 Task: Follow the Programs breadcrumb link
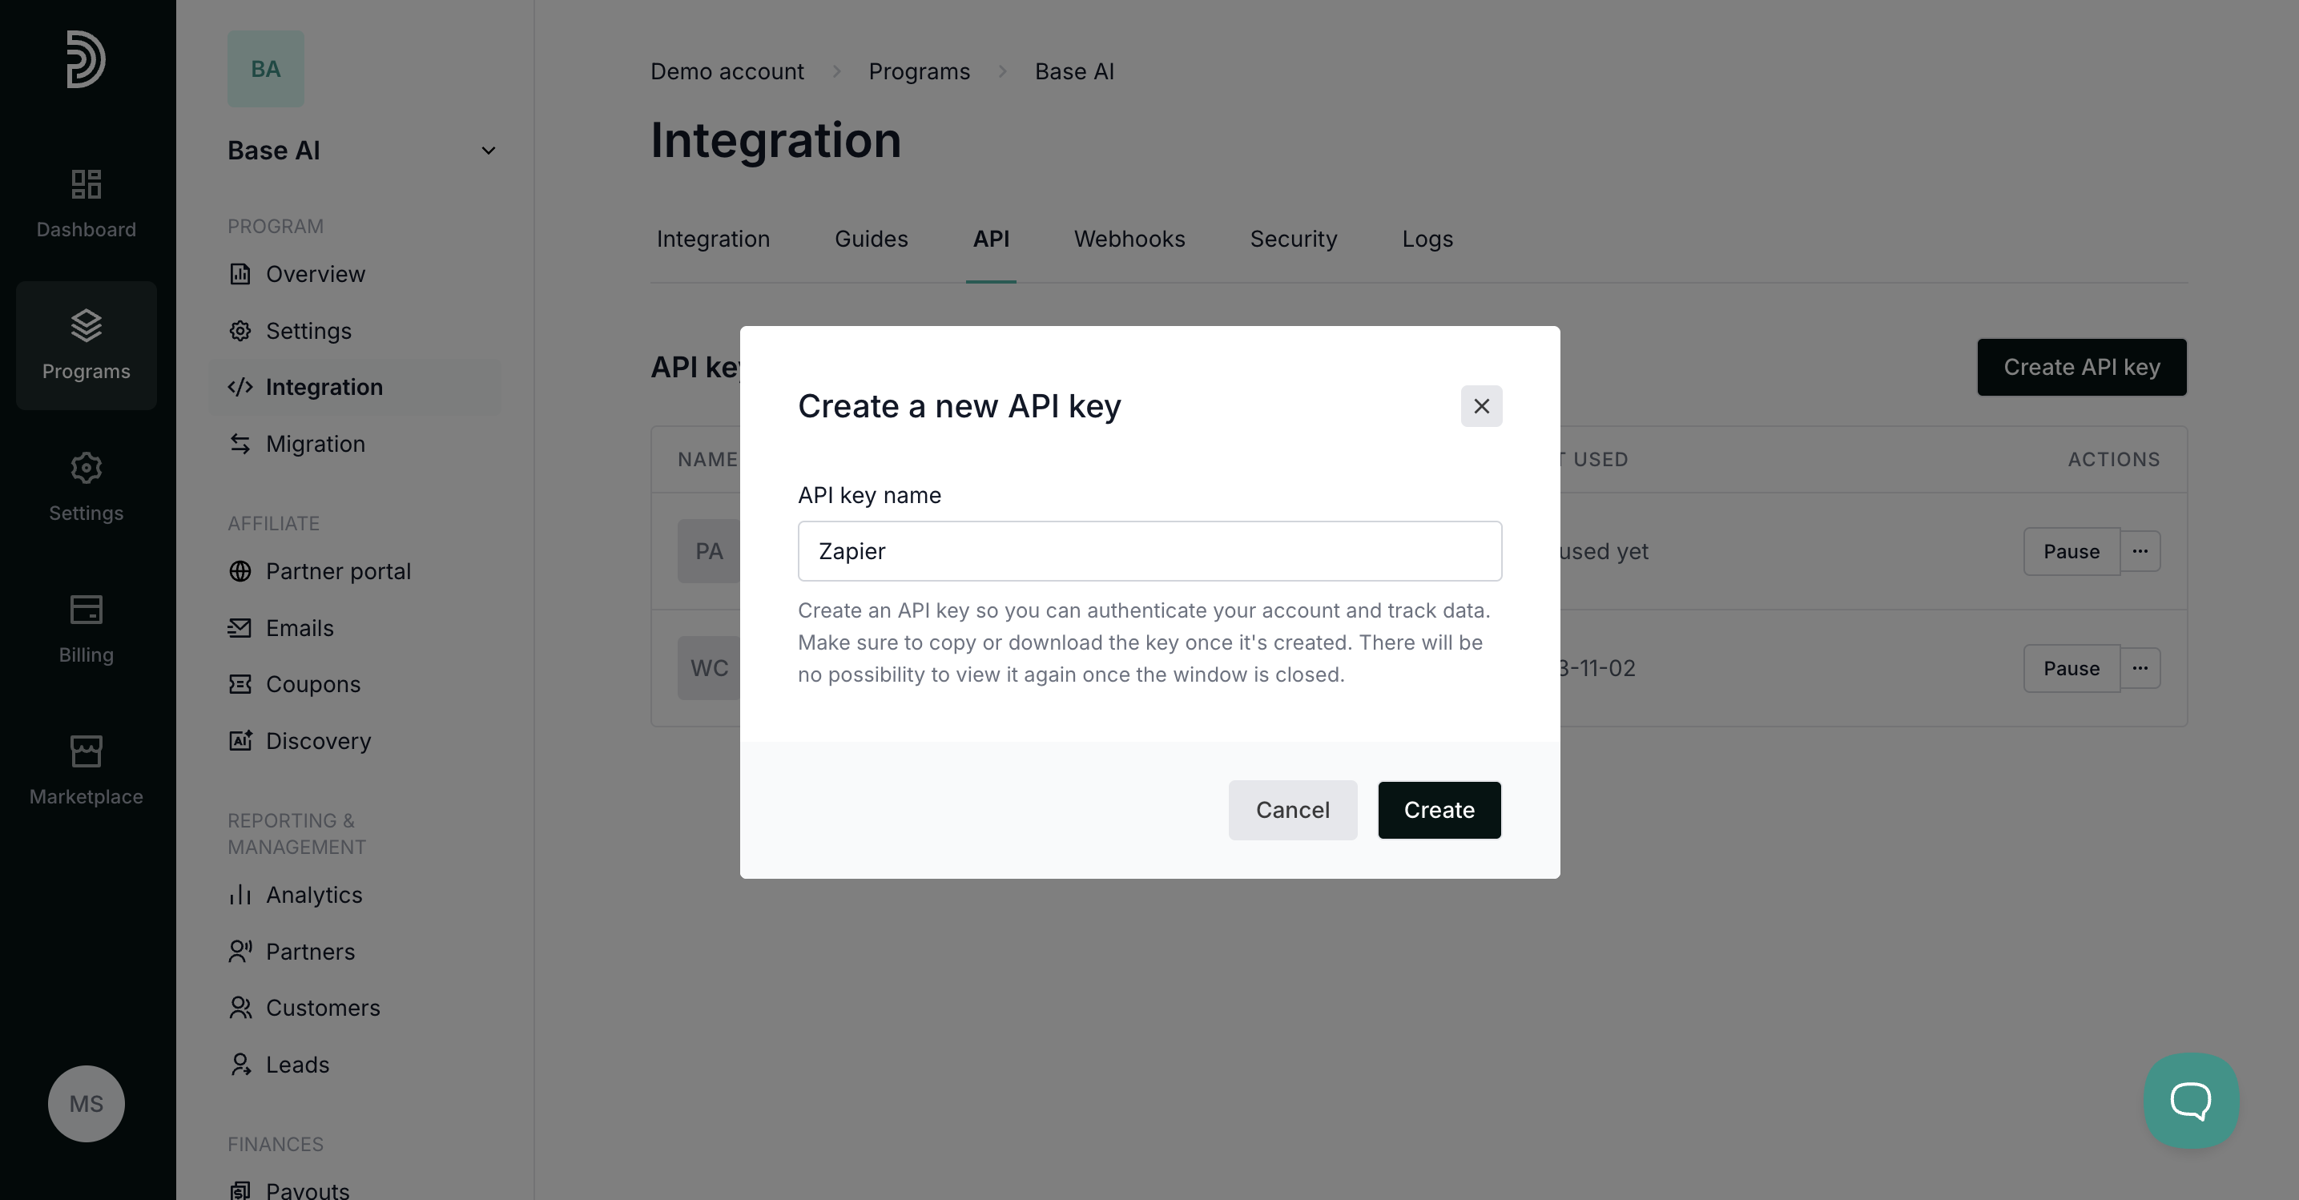(918, 71)
